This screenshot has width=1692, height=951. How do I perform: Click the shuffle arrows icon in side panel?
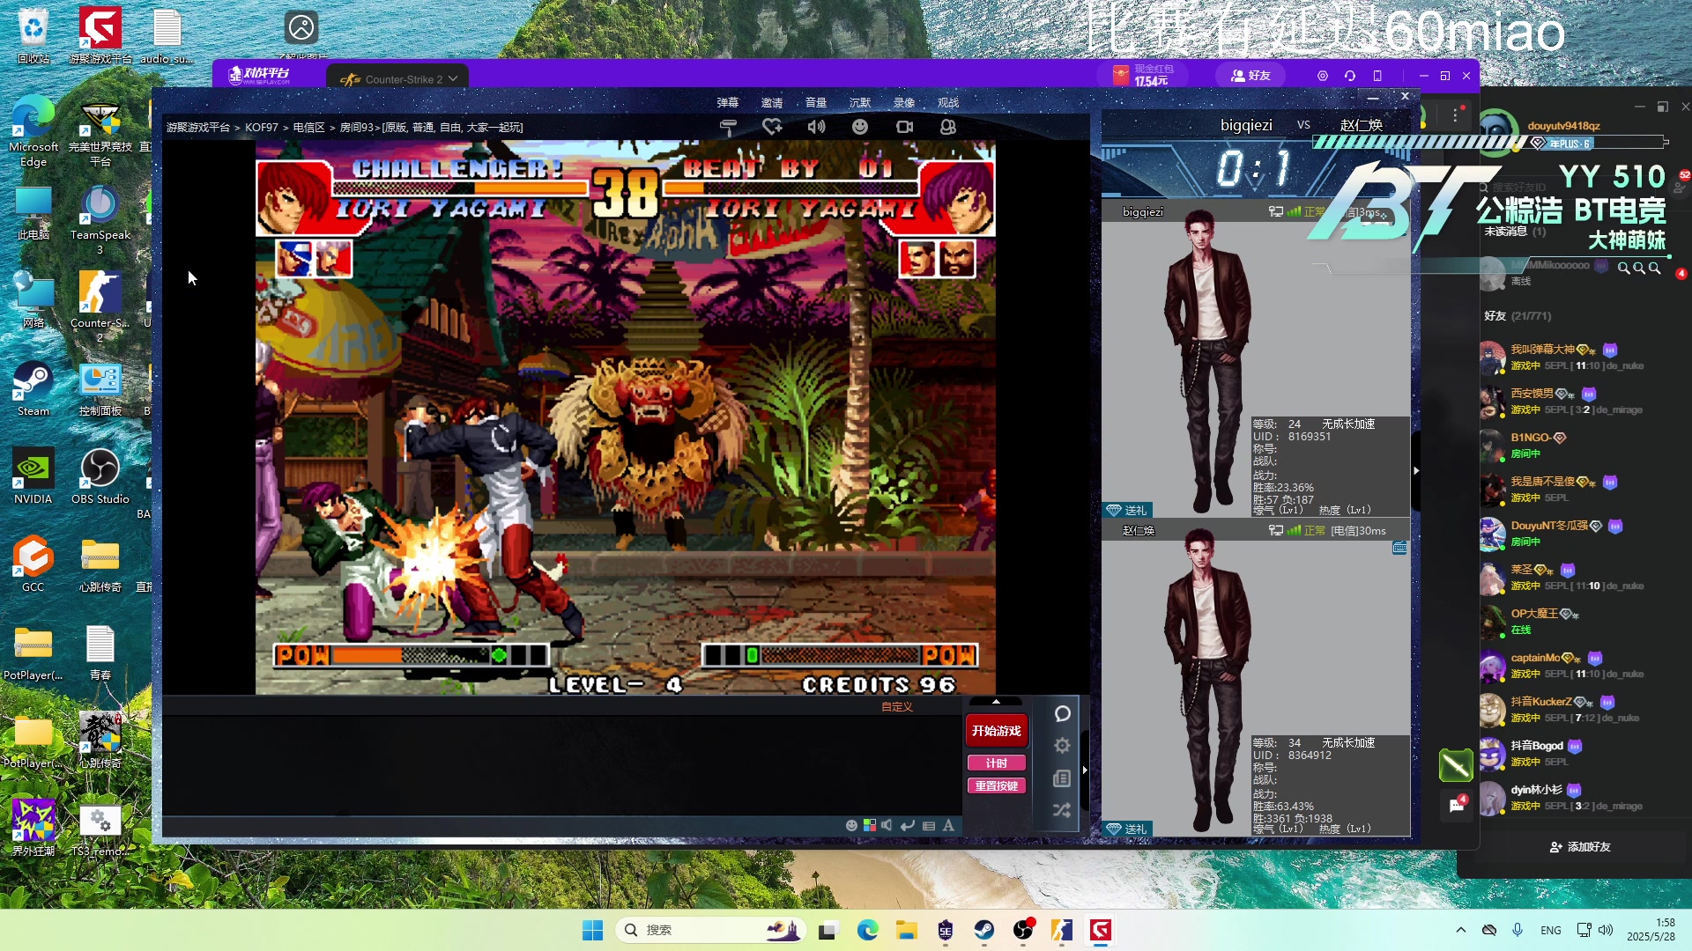tap(1063, 810)
